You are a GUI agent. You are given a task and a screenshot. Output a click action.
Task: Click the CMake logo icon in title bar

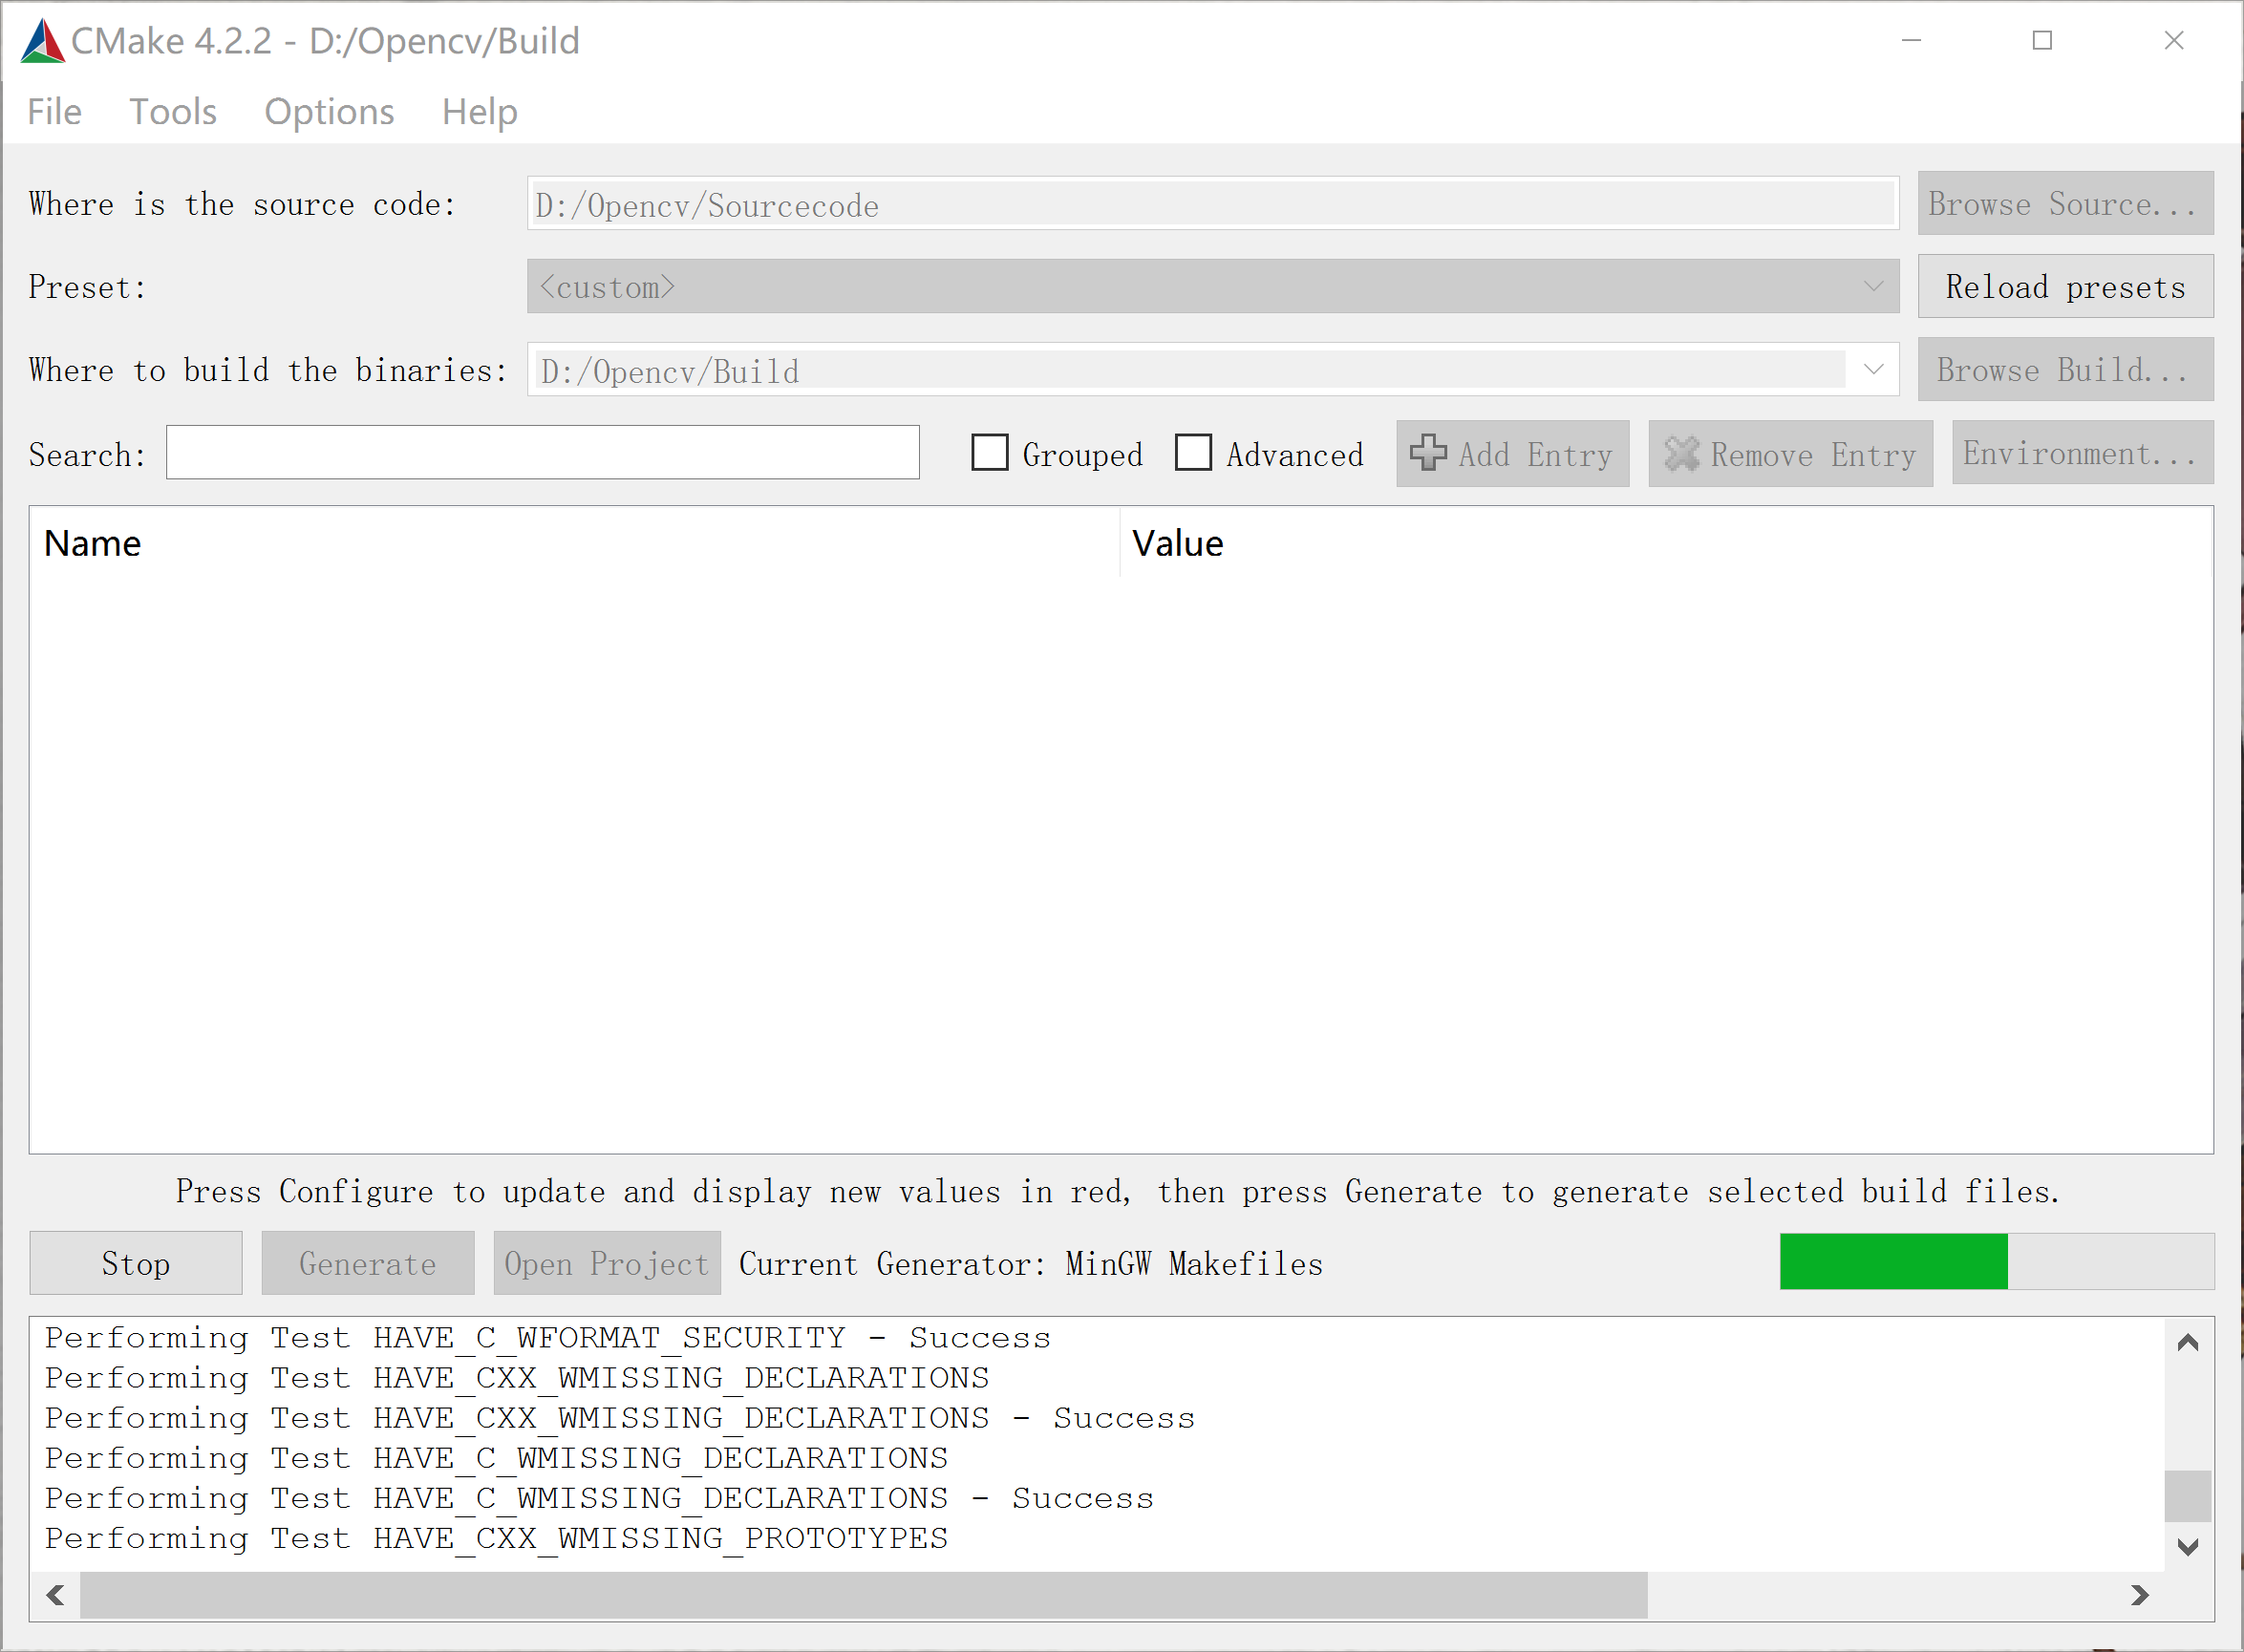42,42
